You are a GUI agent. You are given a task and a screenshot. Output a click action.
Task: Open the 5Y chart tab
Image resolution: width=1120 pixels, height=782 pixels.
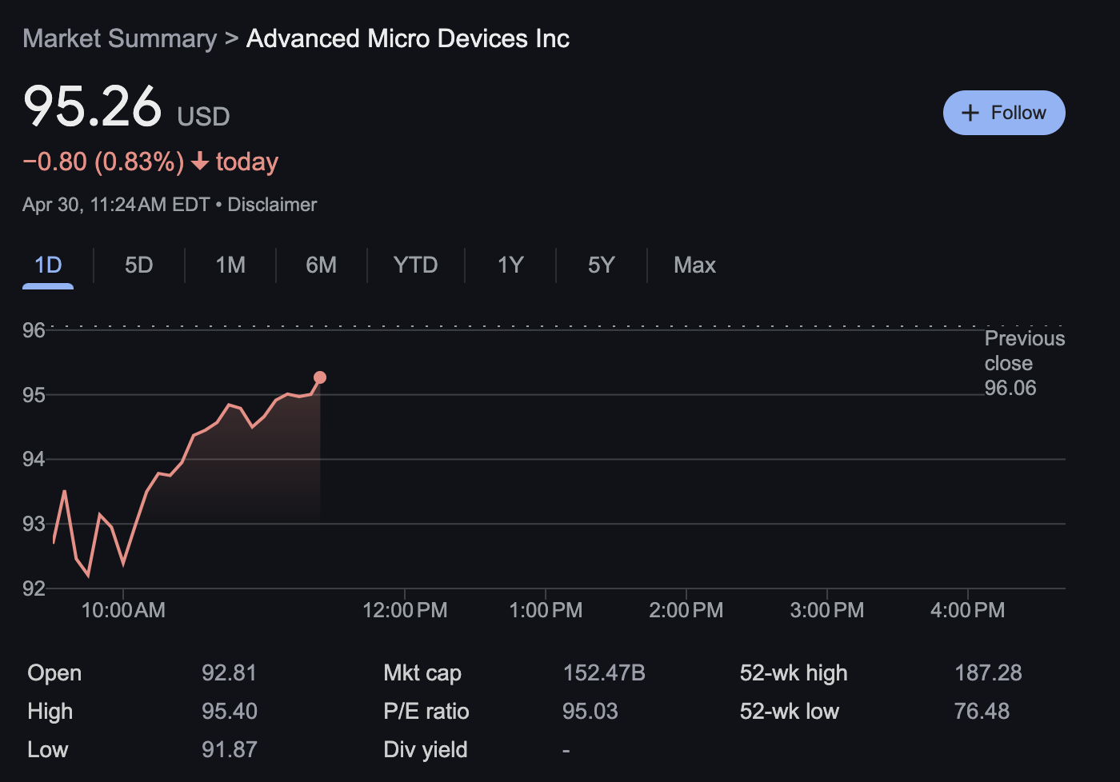click(602, 265)
